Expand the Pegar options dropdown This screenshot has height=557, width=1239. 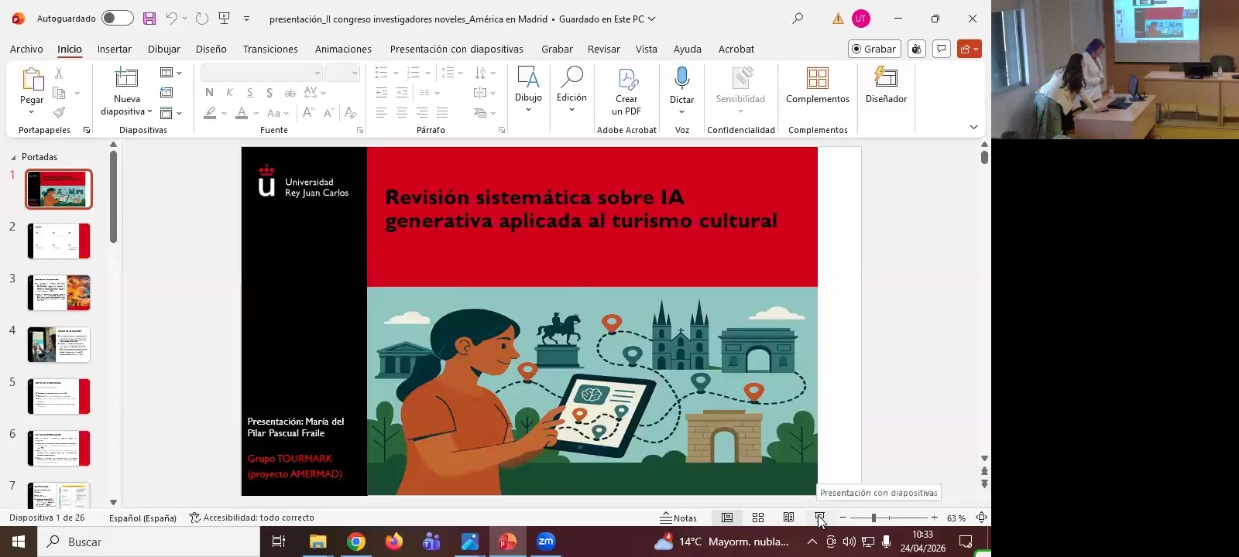point(32,112)
